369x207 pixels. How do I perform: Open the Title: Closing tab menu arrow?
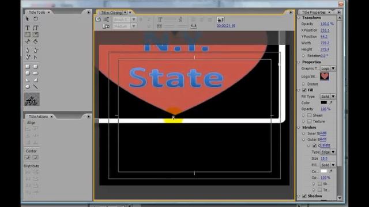click(125, 13)
